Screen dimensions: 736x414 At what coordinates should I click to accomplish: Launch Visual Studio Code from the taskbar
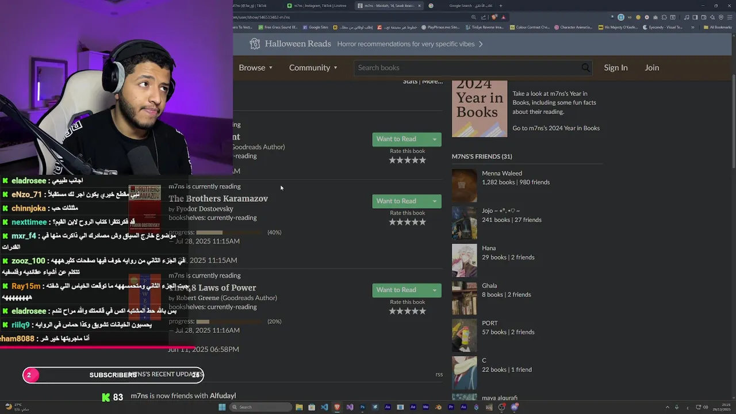tap(324, 407)
